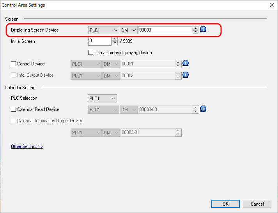
Task: Decrement Displaying Screen Device address with down arrow
Action: click(195, 32)
